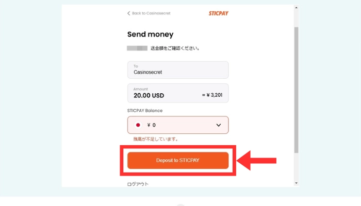Viewport: 361px width, 206px height.
Task: Click the scrollbar up arrow
Action: tap(296, 8)
